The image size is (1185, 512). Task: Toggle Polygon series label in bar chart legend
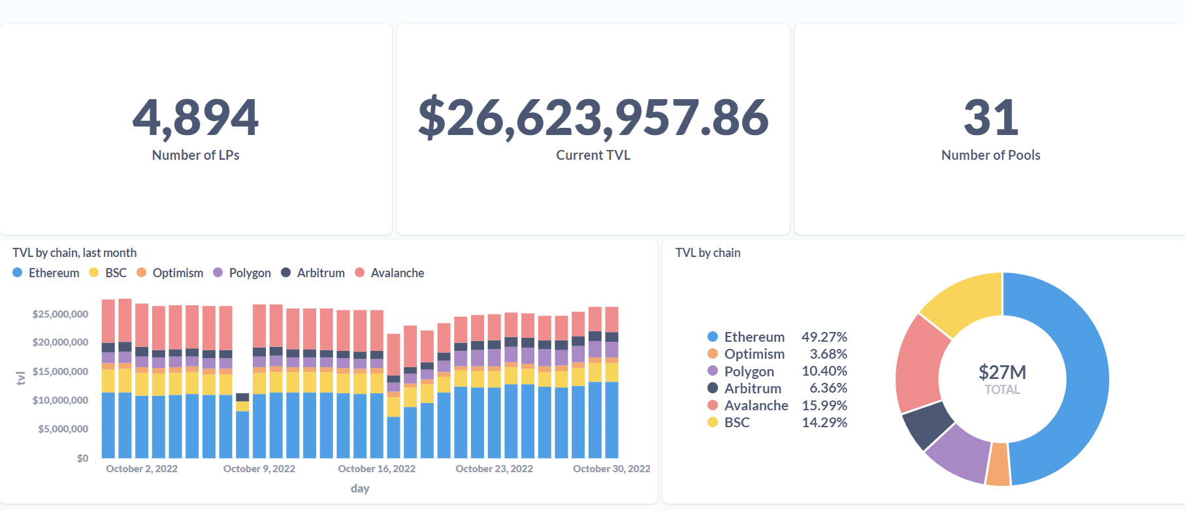(250, 273)
